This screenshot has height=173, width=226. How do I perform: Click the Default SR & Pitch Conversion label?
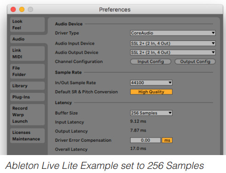click(x=87, y=92)
